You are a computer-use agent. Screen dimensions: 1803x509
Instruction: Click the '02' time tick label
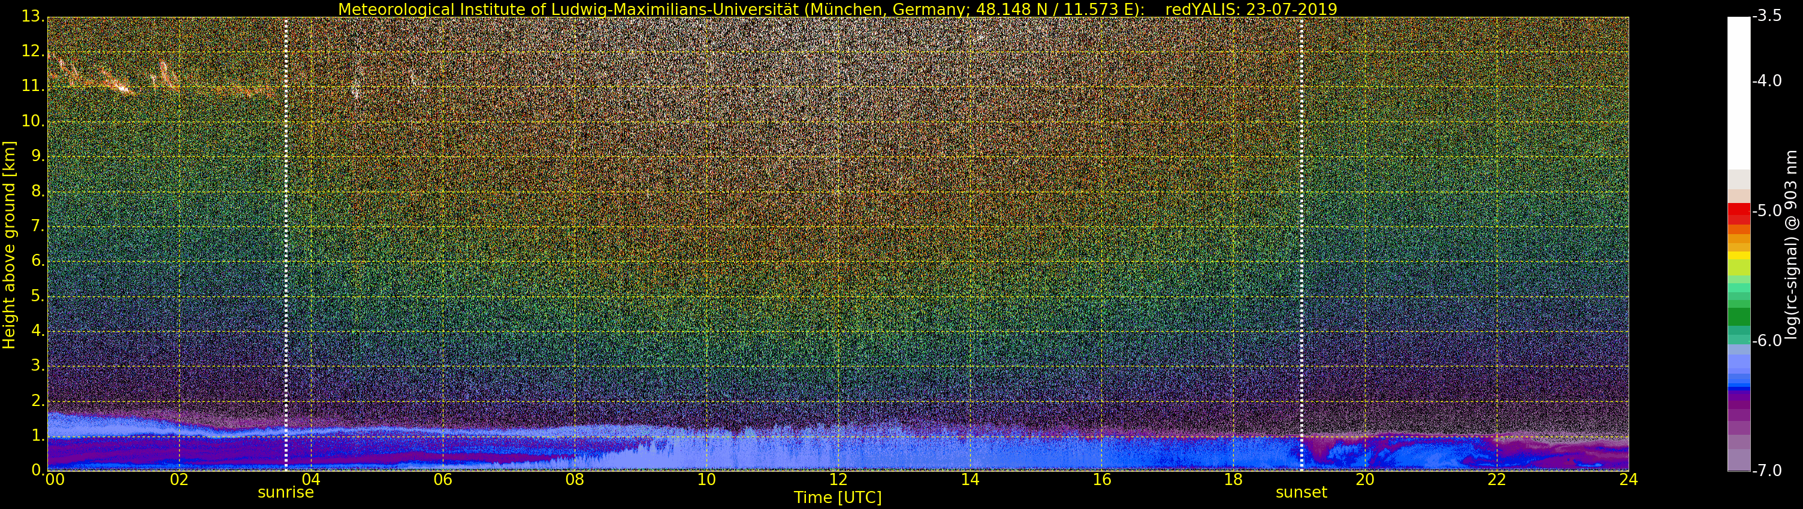[x=179, y=479]
